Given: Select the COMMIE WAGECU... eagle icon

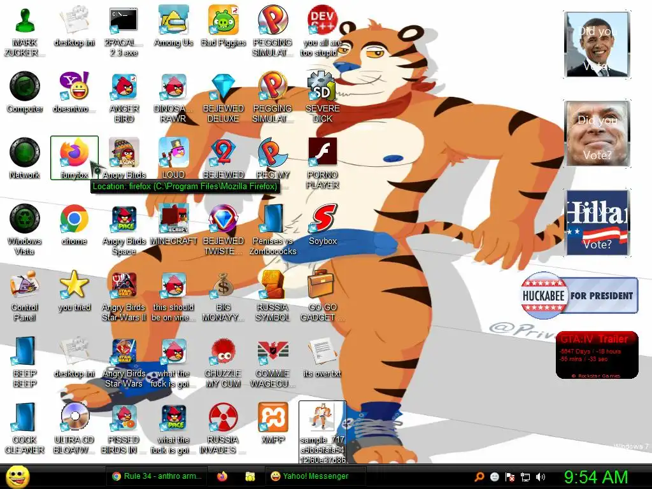Looking at the screenshot, I should [x=273, y=351].
